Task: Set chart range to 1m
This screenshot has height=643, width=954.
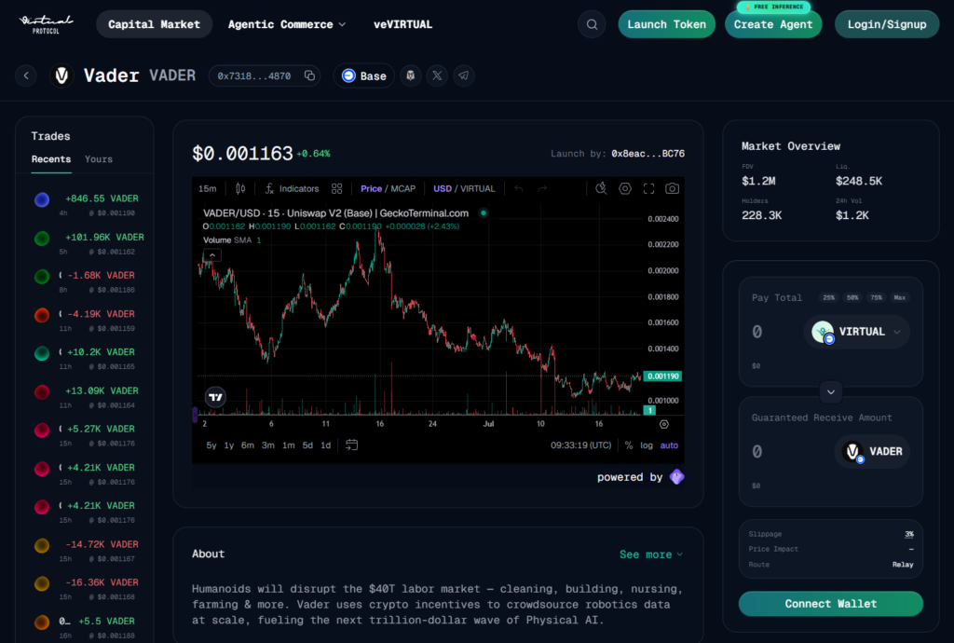Action: click(289, 445)
